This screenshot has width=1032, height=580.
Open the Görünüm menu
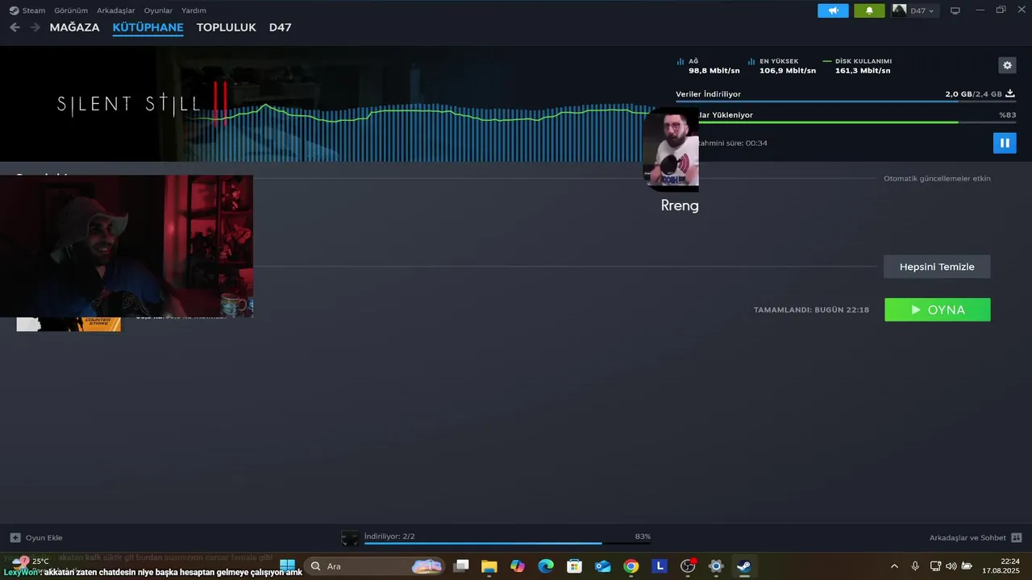coord(71,10)
